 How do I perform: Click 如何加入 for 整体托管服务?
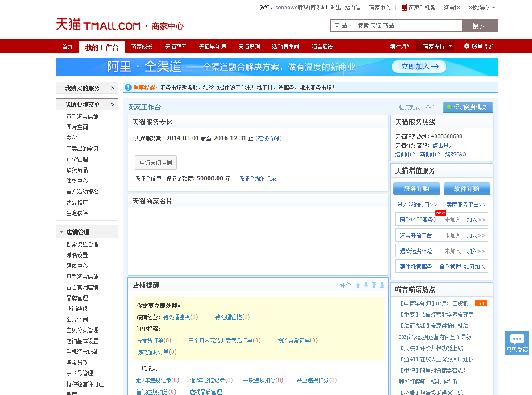tap(474, 267)
